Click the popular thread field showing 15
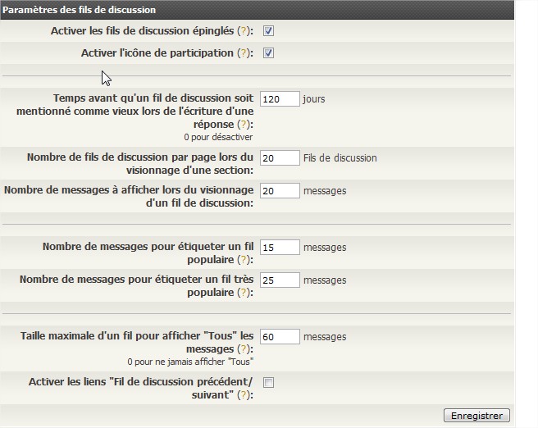The image size is (538, 428). (280, 248)
